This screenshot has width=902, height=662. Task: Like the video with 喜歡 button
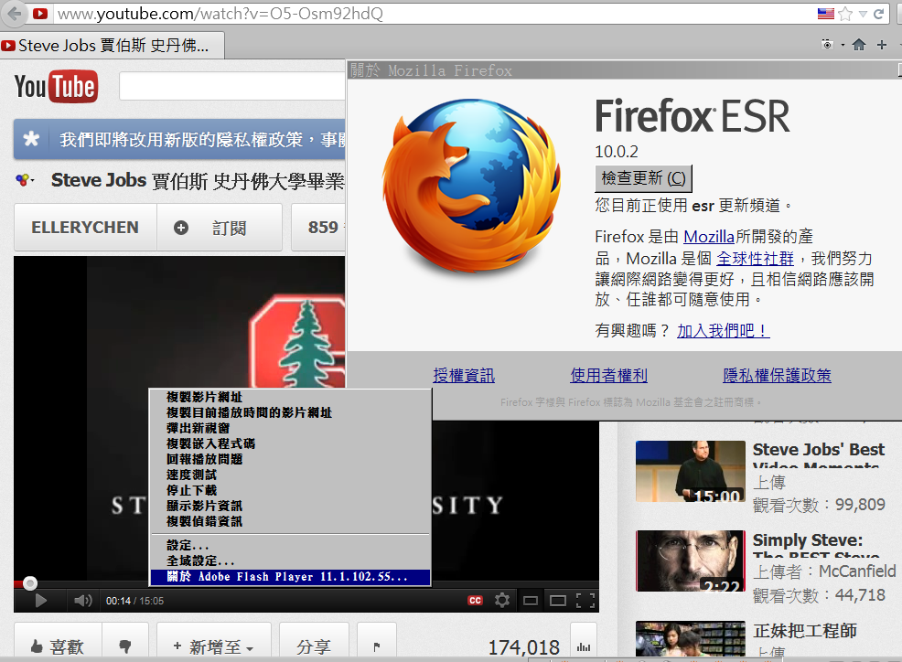59,646
